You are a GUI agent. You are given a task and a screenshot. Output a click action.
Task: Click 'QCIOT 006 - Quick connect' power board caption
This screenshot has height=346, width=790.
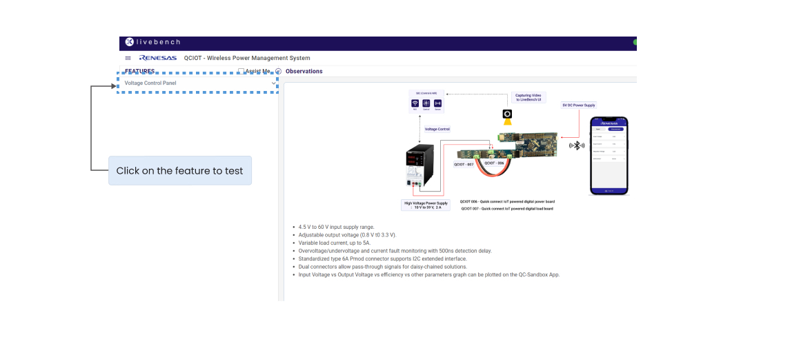tap(507, 201)
